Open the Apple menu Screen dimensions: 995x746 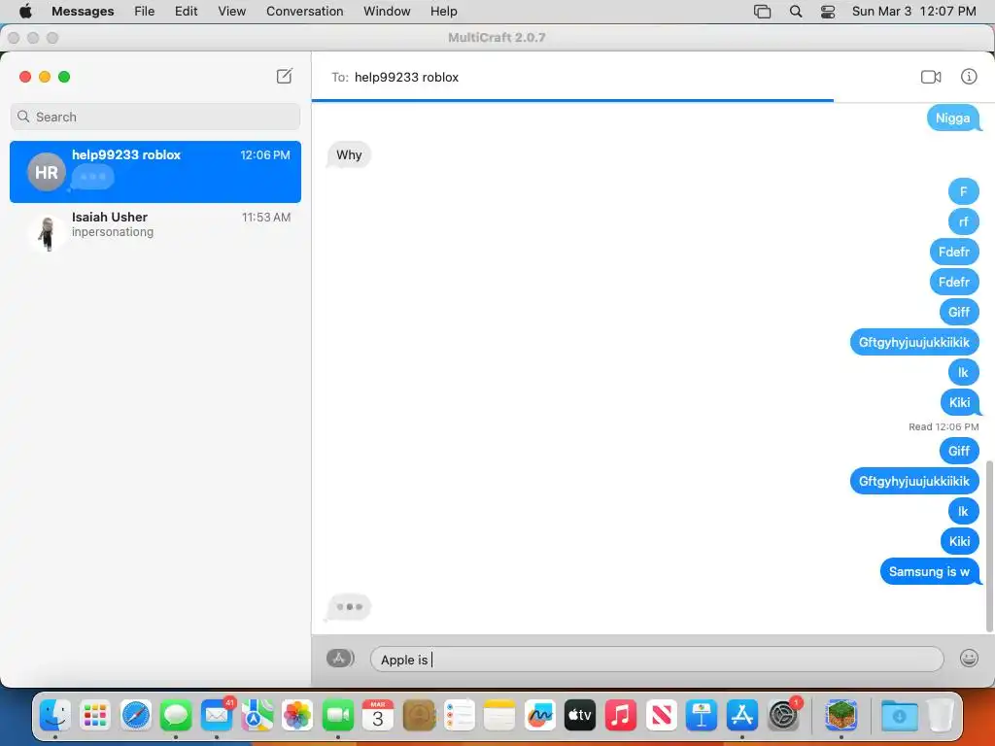[x=25, y=11]
